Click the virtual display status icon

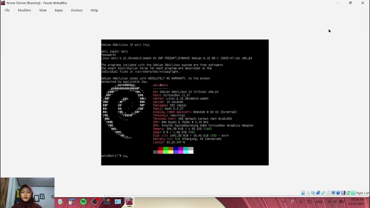click(x=333, y=193)
